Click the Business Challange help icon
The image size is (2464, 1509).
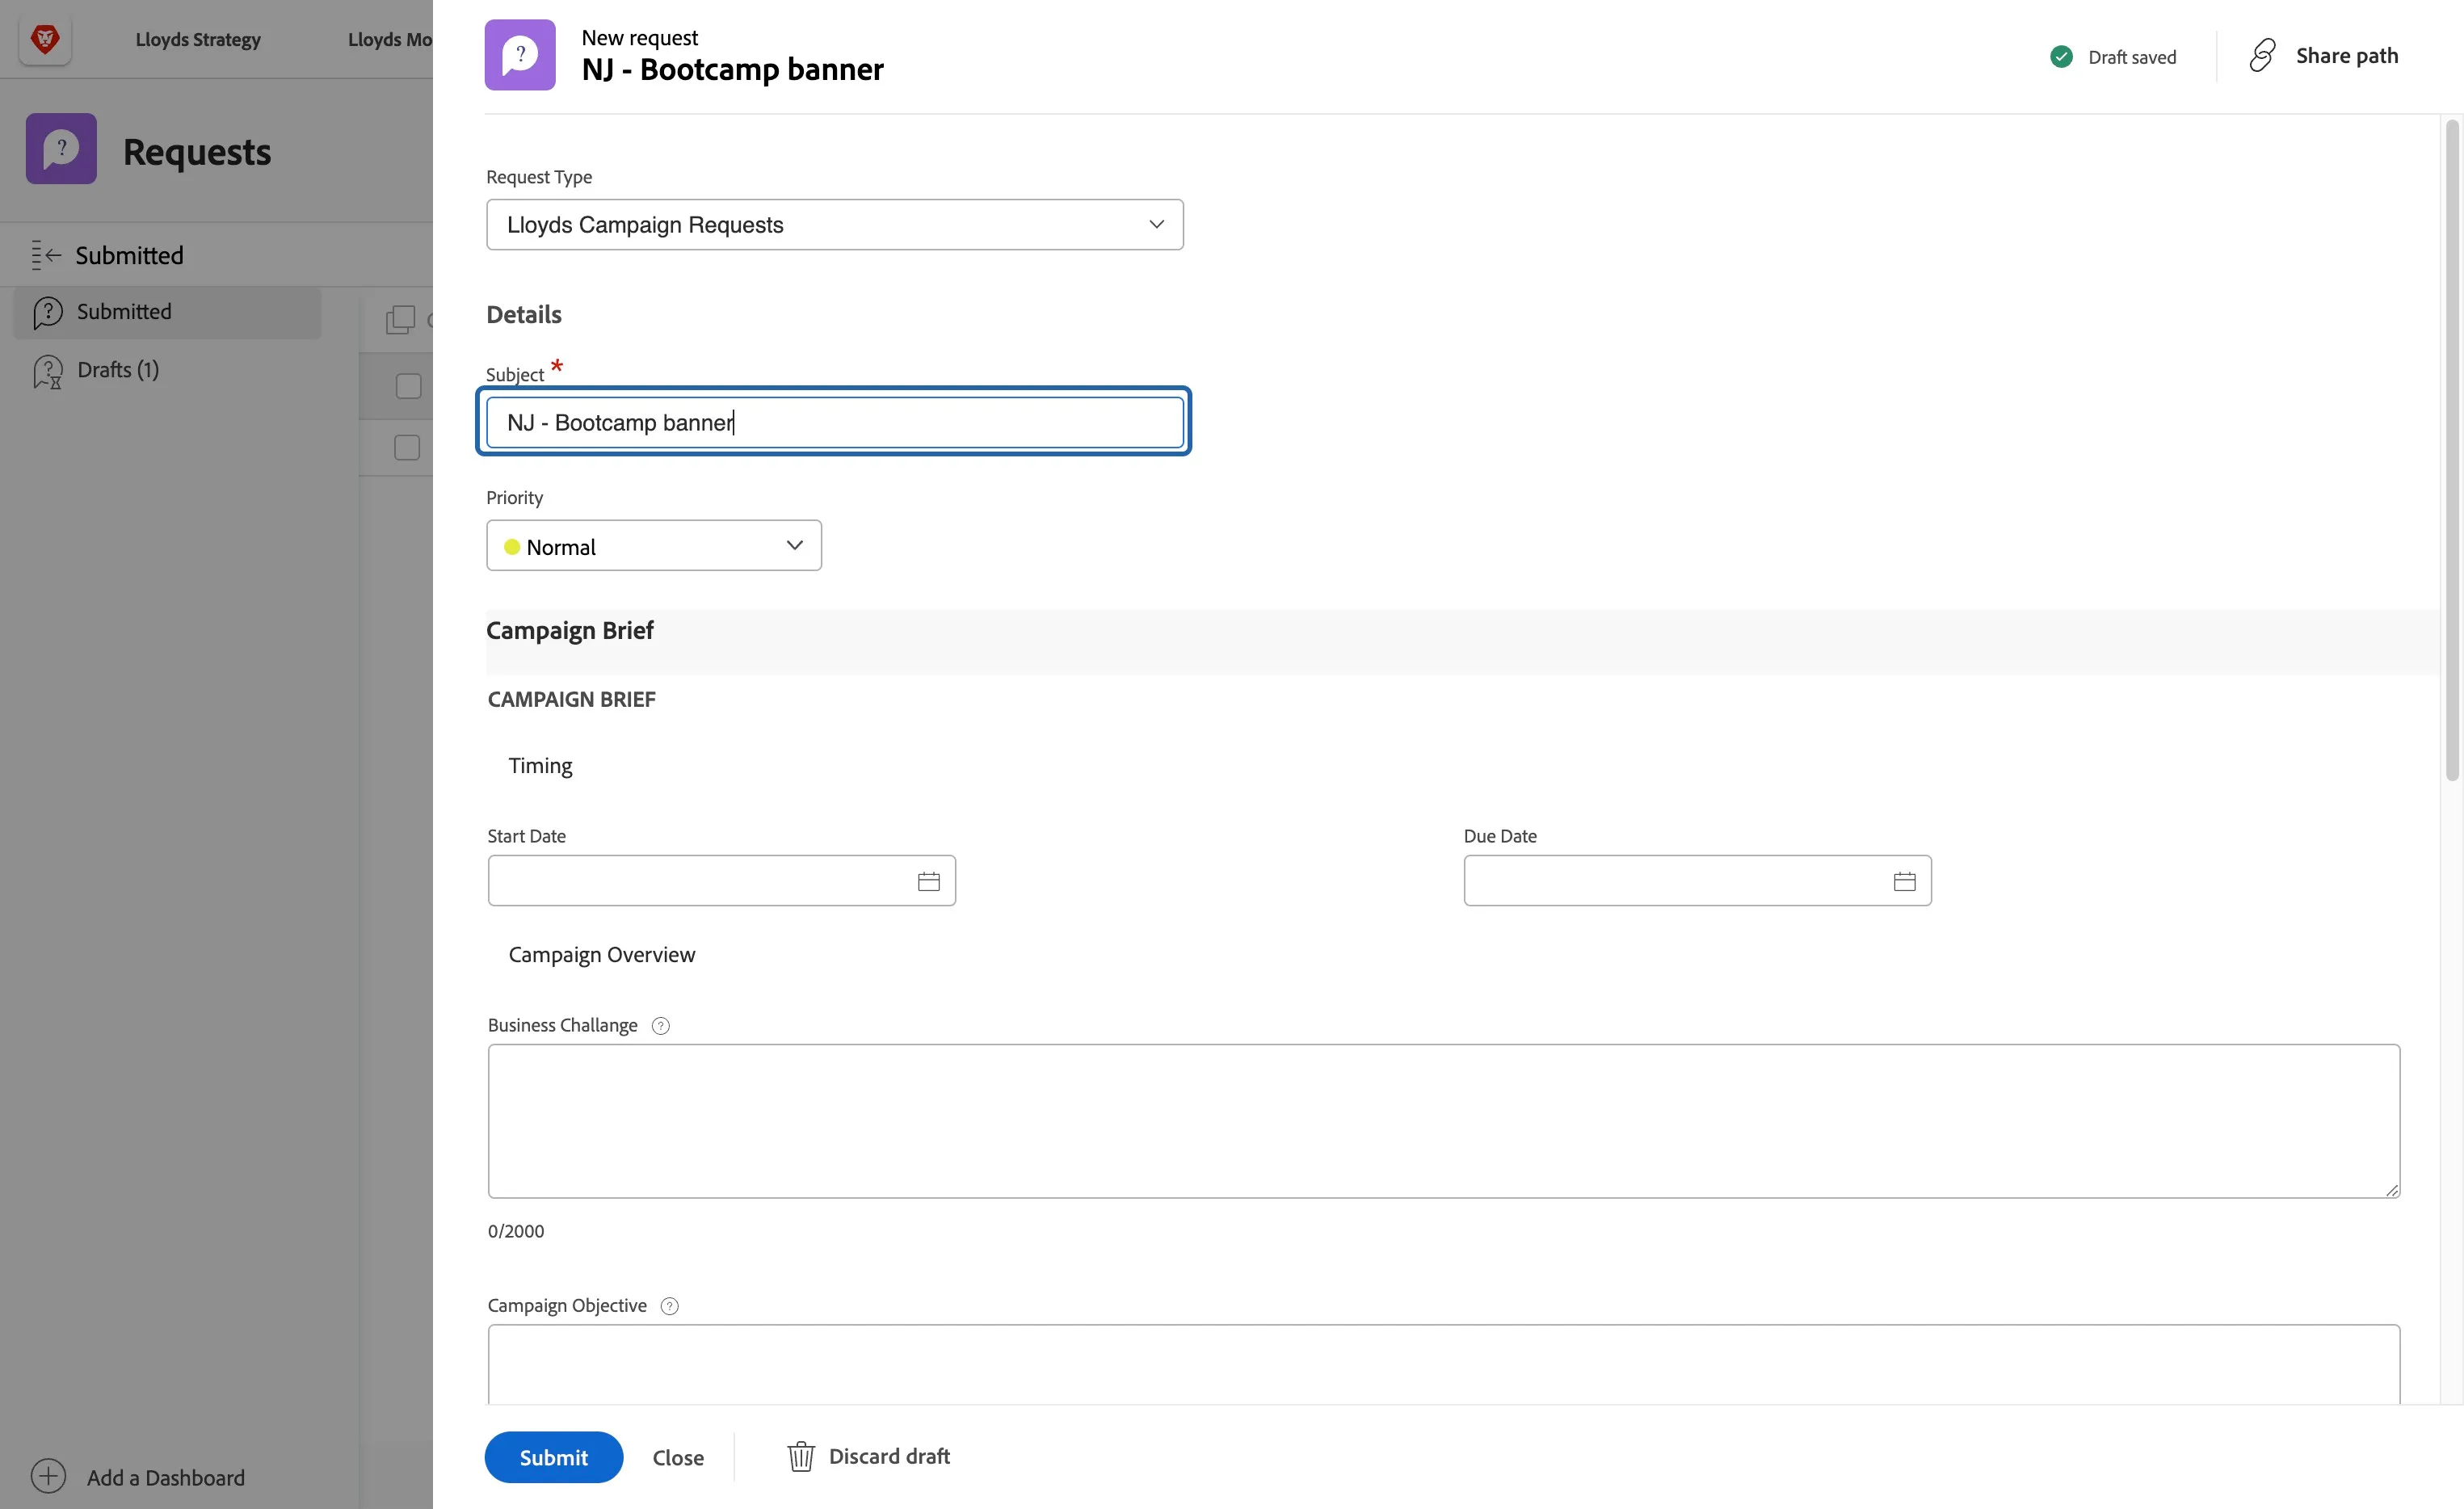tap(660, 1026)
